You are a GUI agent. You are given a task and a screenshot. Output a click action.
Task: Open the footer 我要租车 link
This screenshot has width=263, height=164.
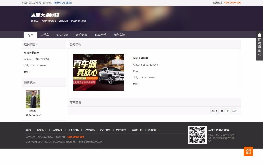point(153,130)
